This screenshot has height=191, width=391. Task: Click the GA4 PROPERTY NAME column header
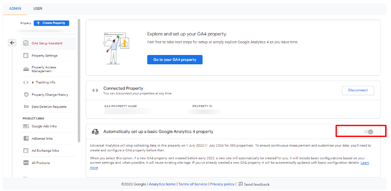121,106
